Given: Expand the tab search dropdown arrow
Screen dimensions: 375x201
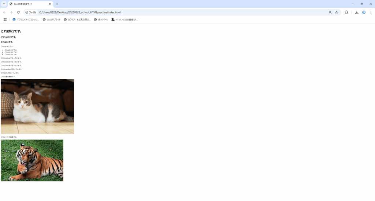Looking at the screenshot, I should tap(4, 4).
